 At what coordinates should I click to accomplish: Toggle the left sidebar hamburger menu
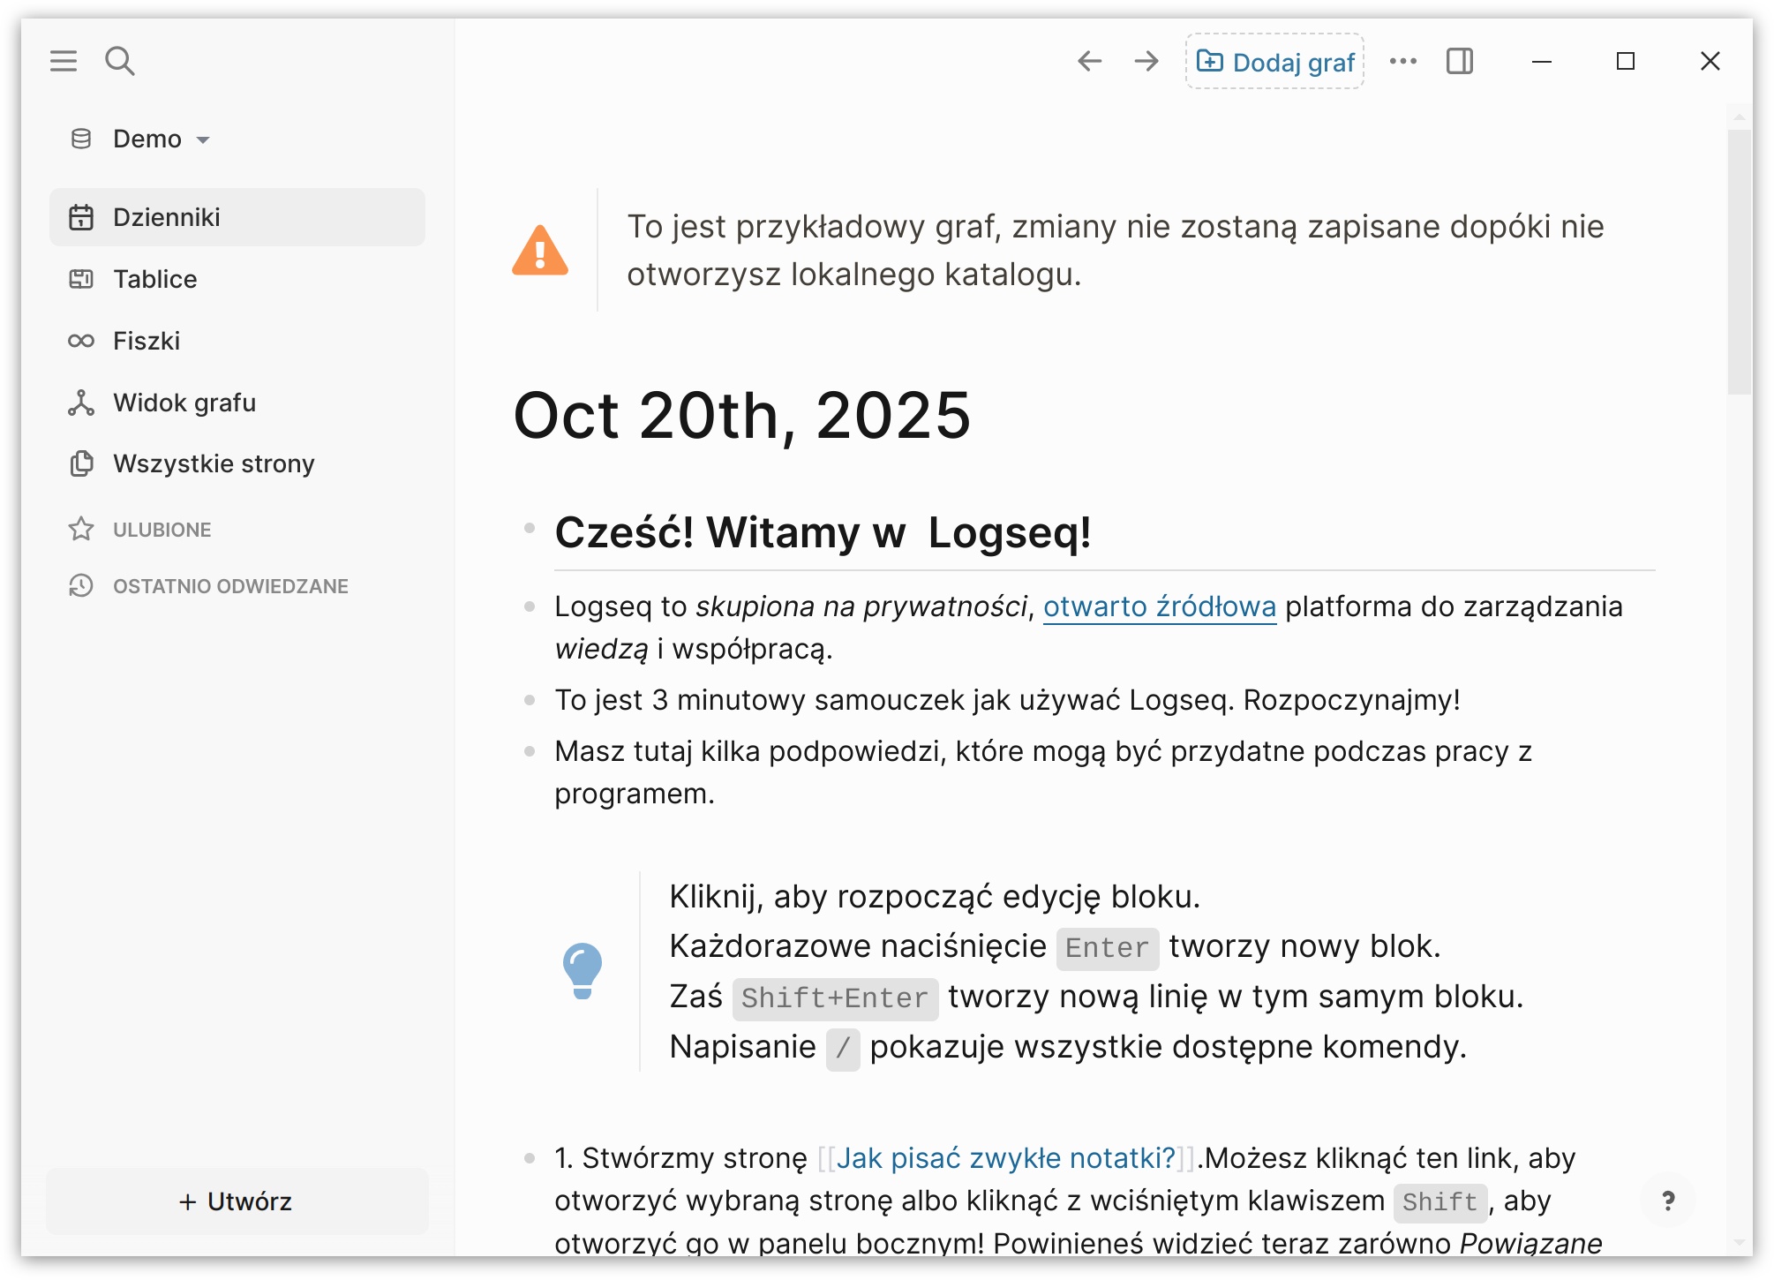click(64, 61)
